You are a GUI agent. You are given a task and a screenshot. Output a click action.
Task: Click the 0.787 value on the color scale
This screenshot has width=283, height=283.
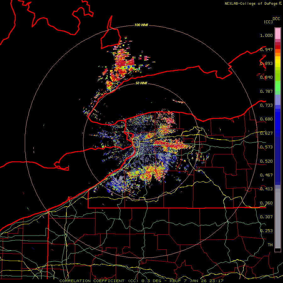266,91
